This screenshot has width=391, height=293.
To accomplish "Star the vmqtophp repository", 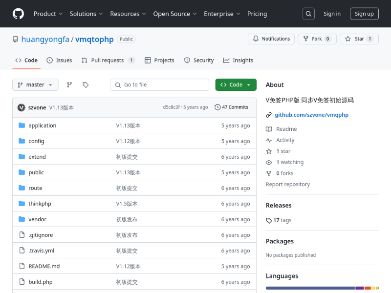I will 359,39.
